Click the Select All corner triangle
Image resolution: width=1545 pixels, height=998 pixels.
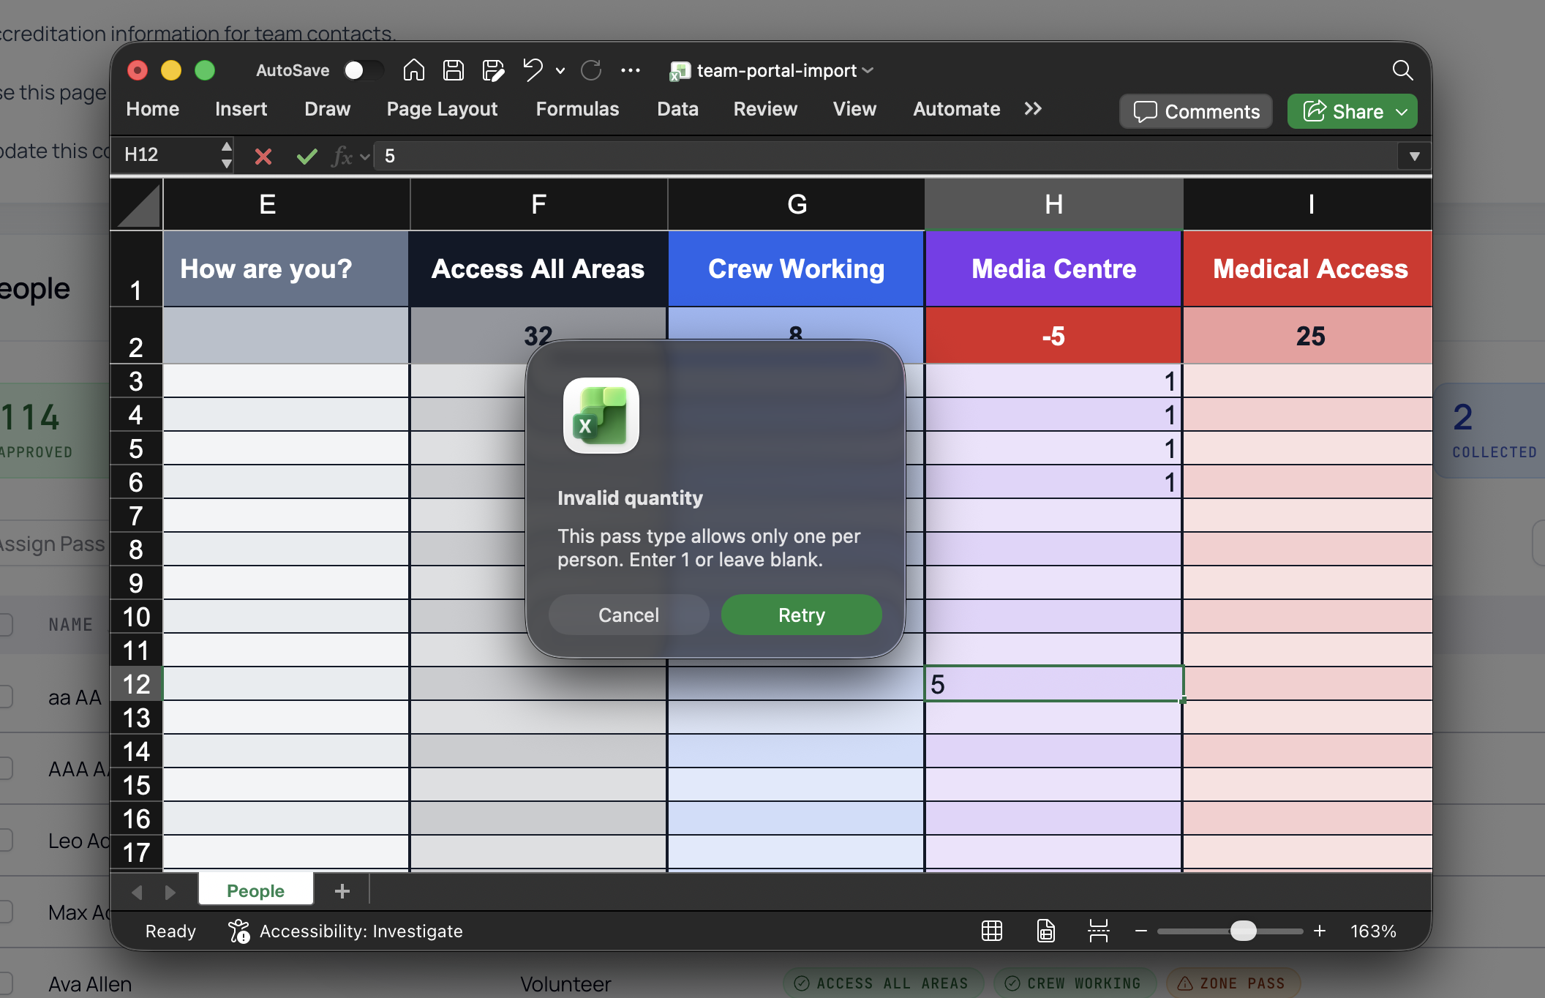(137, 205)
